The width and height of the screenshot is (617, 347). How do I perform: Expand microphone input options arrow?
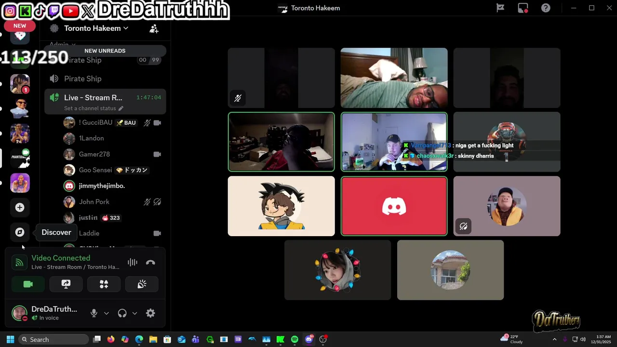click(x=107, y=313)
